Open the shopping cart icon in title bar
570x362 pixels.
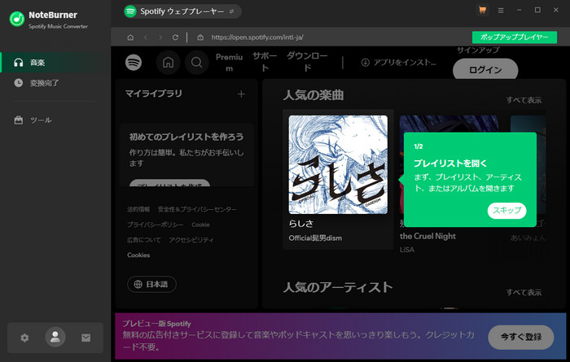(482, 10)
